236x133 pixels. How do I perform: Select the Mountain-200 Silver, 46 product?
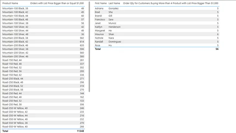(15, 57)
